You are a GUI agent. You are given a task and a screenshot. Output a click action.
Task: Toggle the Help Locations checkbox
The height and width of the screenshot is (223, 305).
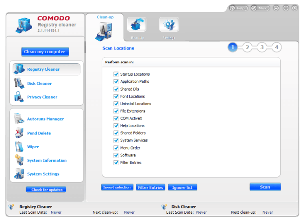tap(116, 126)
